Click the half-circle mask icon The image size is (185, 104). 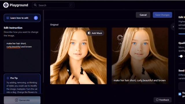click(x=89, y=33)
